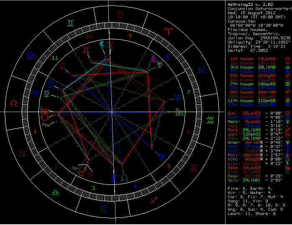This screenshot has height=225, width=292.
Task: Select the Lilith crescent glyph near the MC
Action: 102,45
